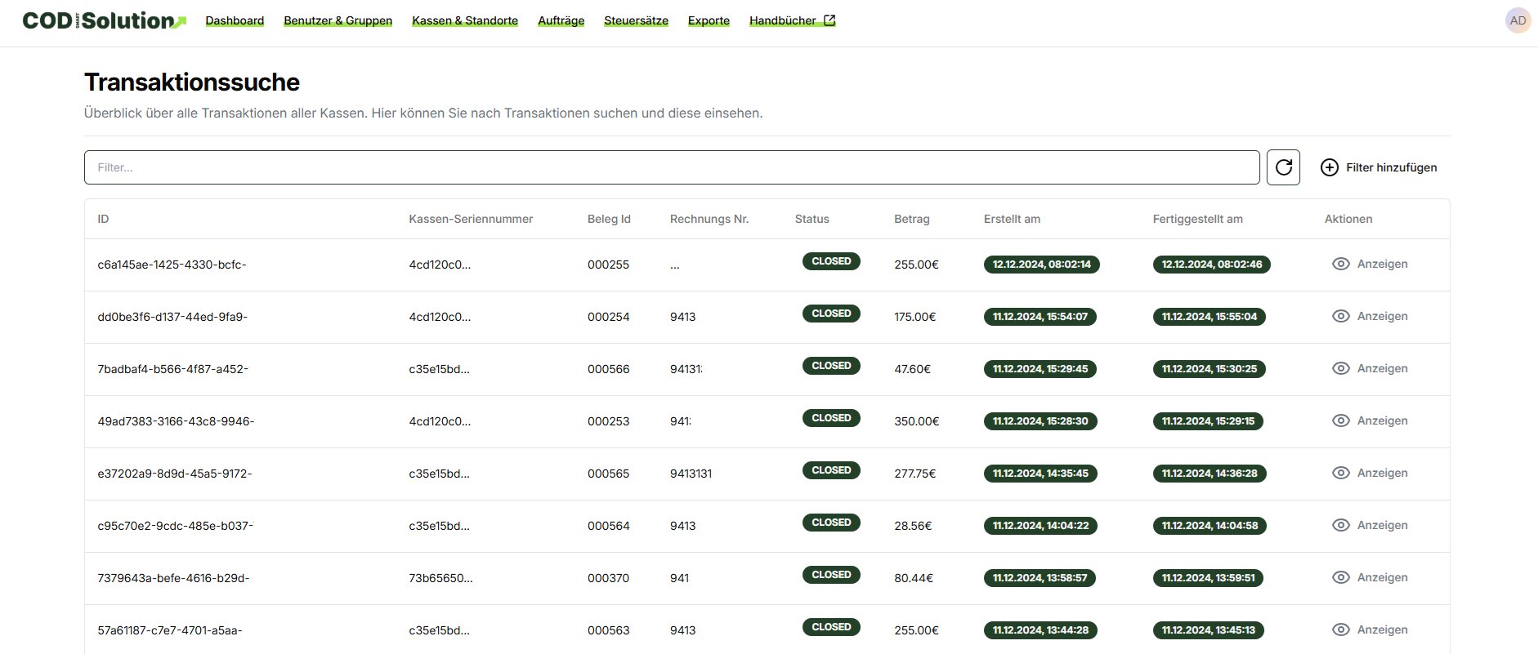Click the eye icon for Beleg 000370
1538x654 pixels.
(x=1340, y=577)
